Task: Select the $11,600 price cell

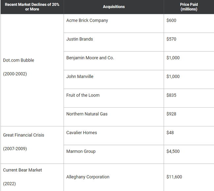Action: (174, 177)
